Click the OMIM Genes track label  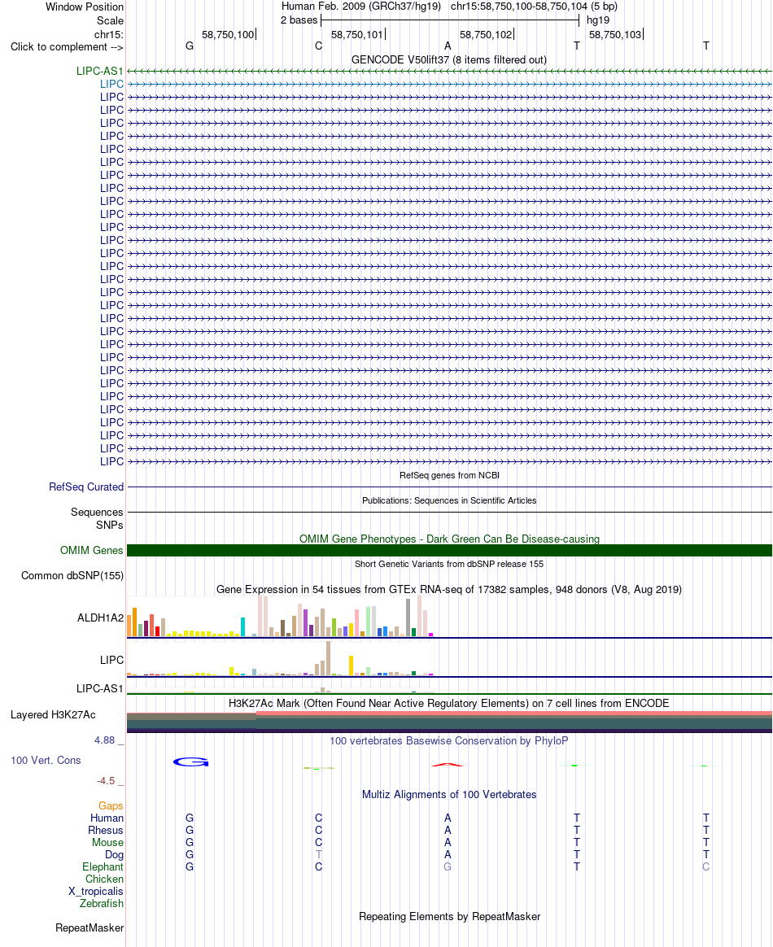91,550
